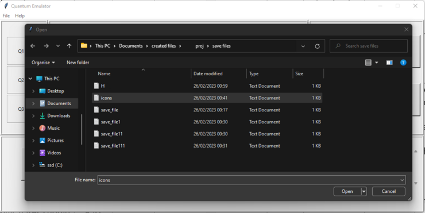Go forward using the right arrow

(x=46, y=46)
